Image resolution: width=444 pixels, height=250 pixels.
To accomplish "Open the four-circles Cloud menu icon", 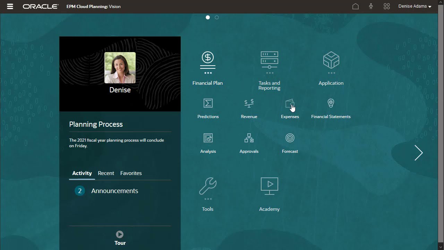I will (387, 7).
